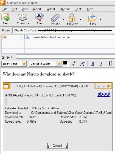Open the Variable Width font dropdown

(59, 64)
